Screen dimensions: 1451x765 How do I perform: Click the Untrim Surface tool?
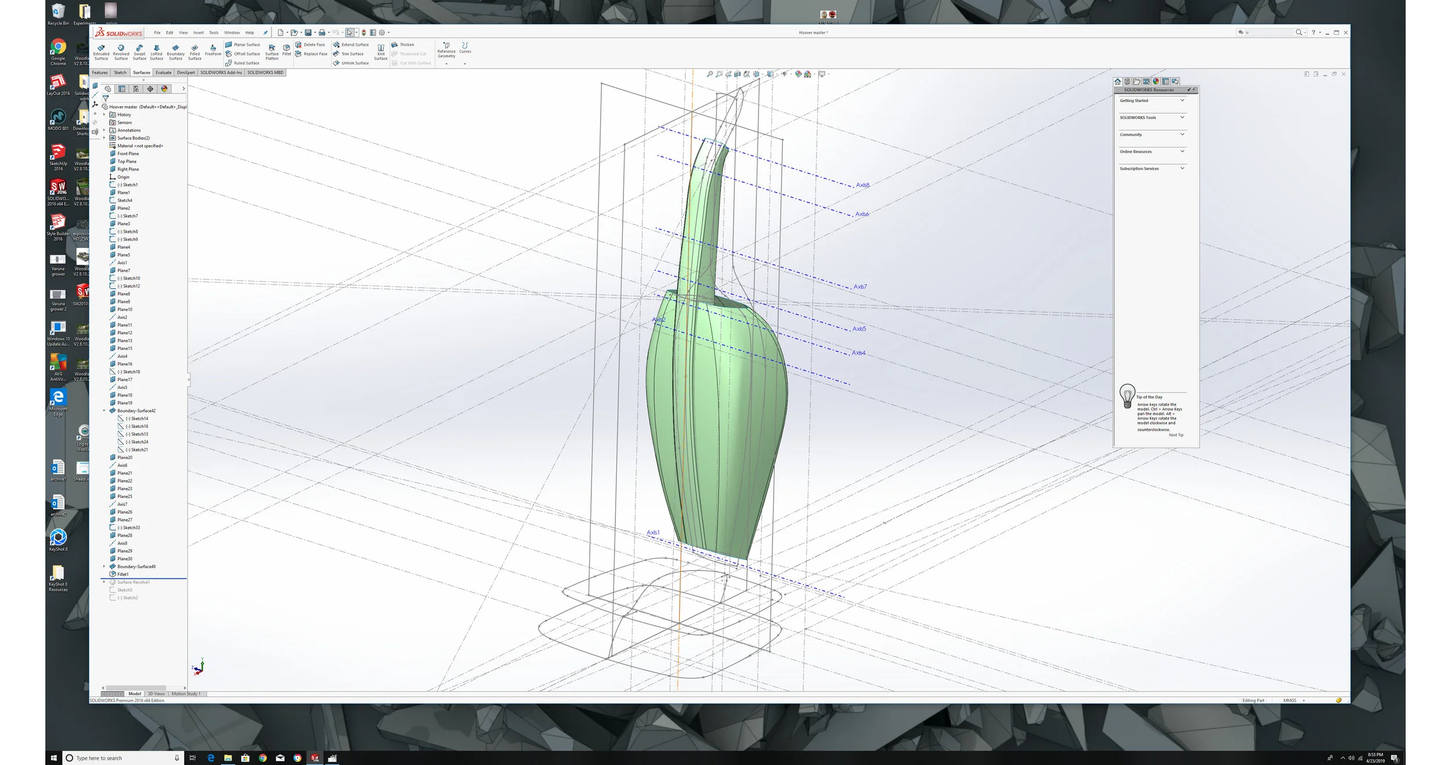351,63
